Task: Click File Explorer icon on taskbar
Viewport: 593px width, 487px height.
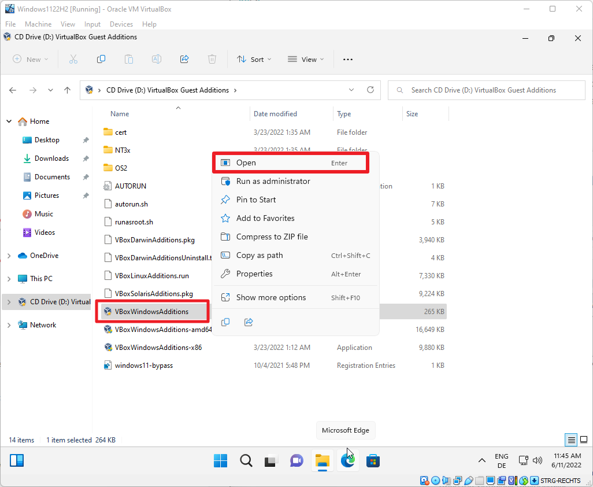Action: (322, 460)
